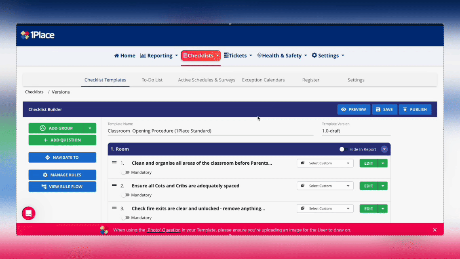This screenshot has width=460, height=259.
Task: Click the Manage Rules button
Action: tap(62, 175)
